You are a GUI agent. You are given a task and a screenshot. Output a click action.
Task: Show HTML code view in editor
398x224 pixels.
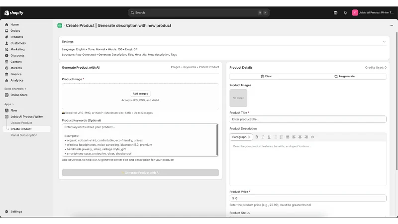point(312,137)
